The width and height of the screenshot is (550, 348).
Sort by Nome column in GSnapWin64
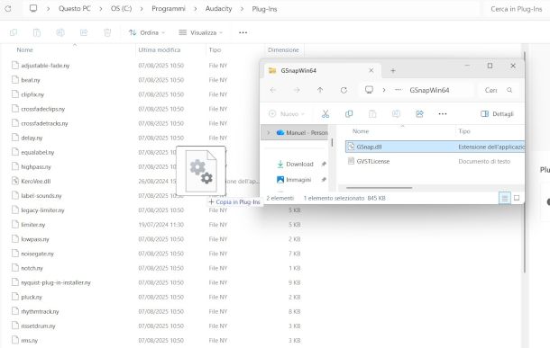[x=361, y=131]
